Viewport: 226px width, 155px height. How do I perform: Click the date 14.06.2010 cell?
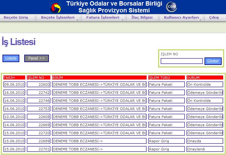pyautogui.click(x=14, y=125)
